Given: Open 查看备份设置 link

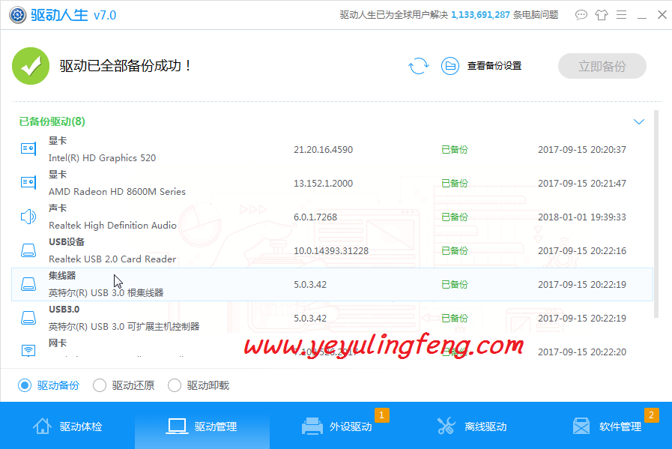Looking at the screenshot, I should [x=494, y=66].
